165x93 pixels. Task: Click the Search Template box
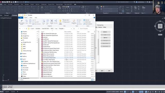(x=85, y=29)
